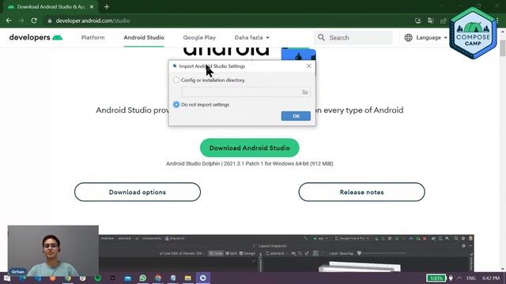Screen dimensions: 506x284
Task: Open a new browser tab
Action: click(107, 7)
